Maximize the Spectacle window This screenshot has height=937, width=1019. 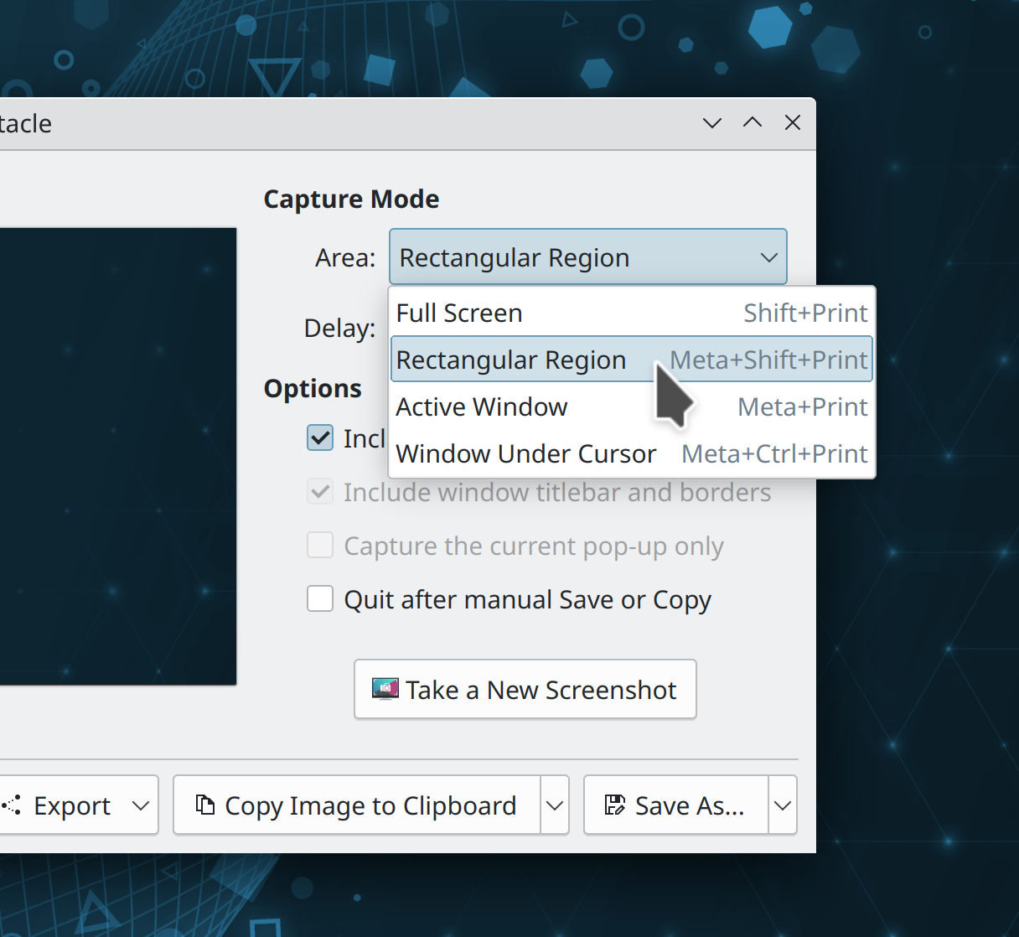click(753, 123)
